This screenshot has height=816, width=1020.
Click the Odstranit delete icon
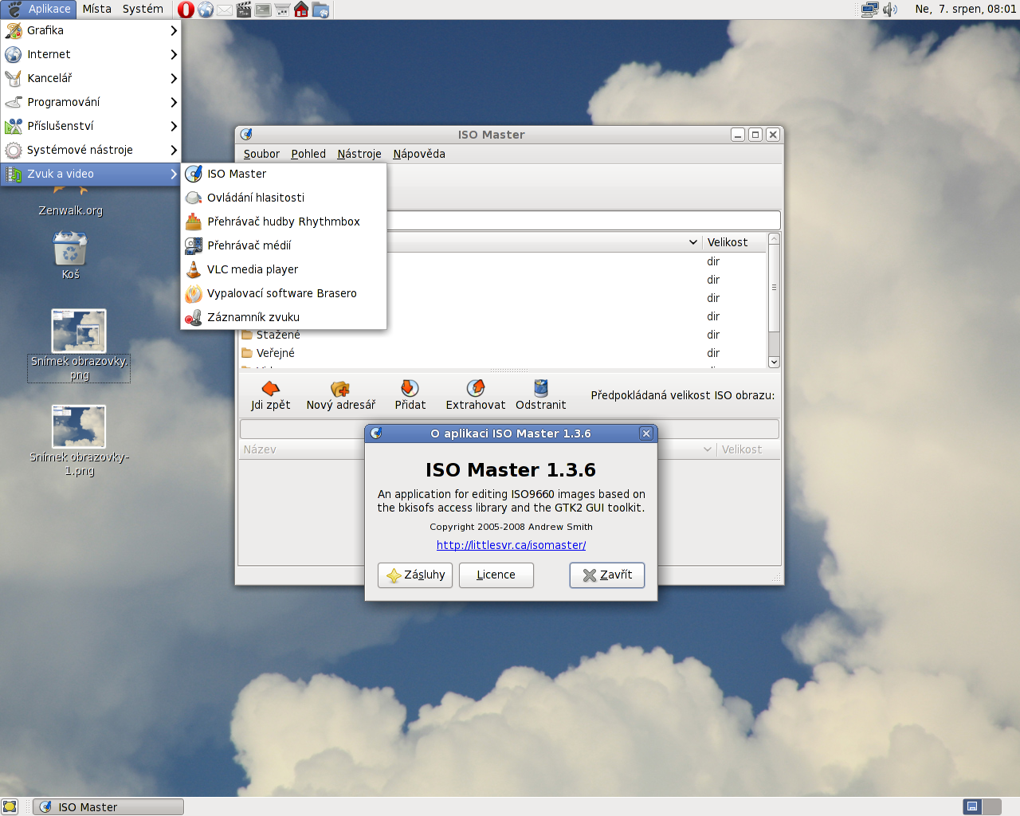541,388
